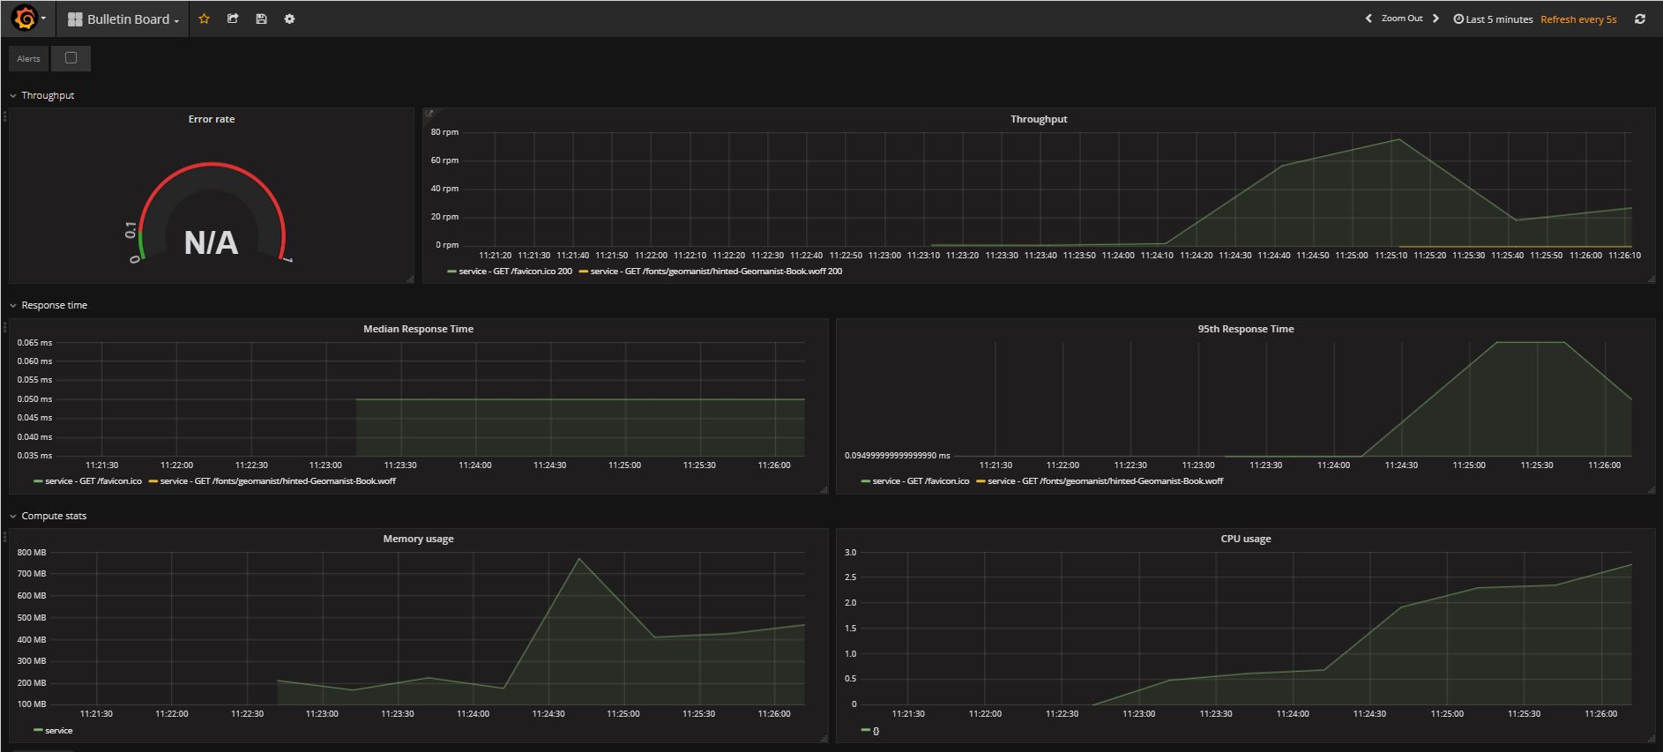Click the Zoom Out button
The height and width of the screenshot is (752, 1663).
point(1401,19)
